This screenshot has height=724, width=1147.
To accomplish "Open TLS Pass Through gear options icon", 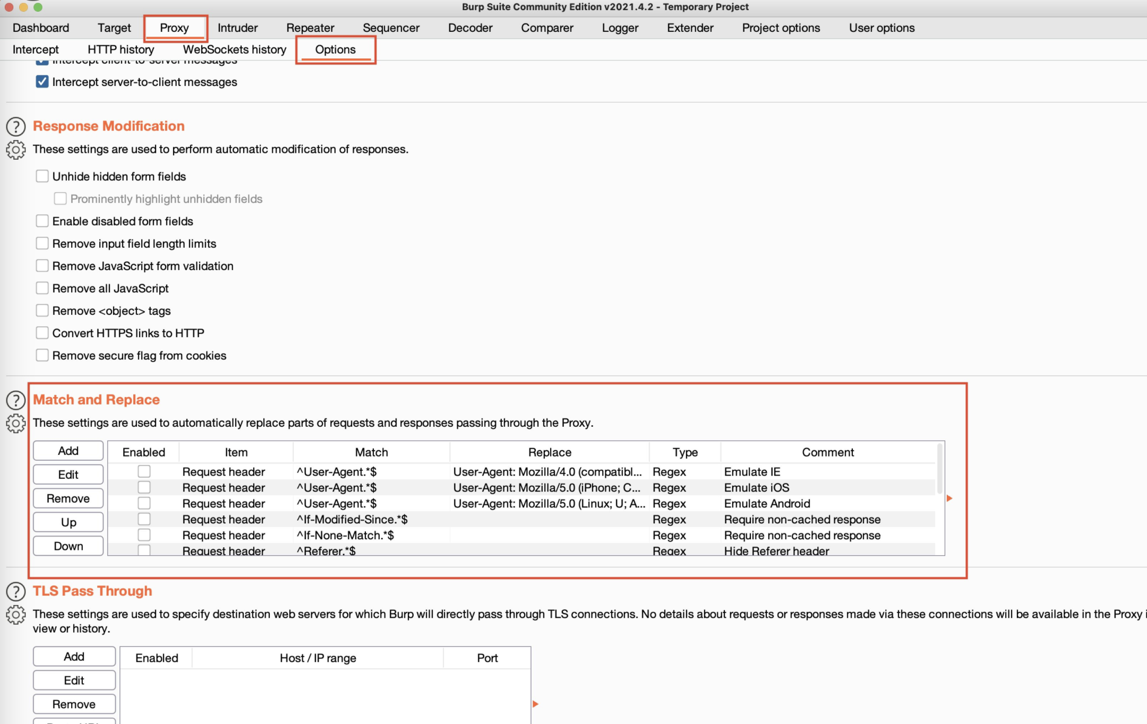I will (16, 615).
